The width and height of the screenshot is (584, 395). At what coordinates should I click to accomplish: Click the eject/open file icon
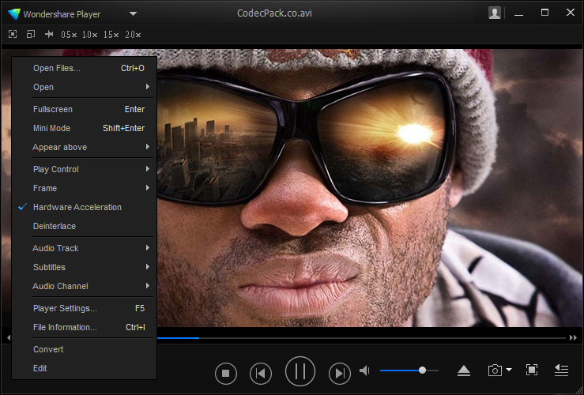[x=464, y=371]
